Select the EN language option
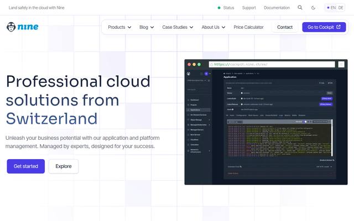Screen dimensions: 354x221 (x=333, y=8)
